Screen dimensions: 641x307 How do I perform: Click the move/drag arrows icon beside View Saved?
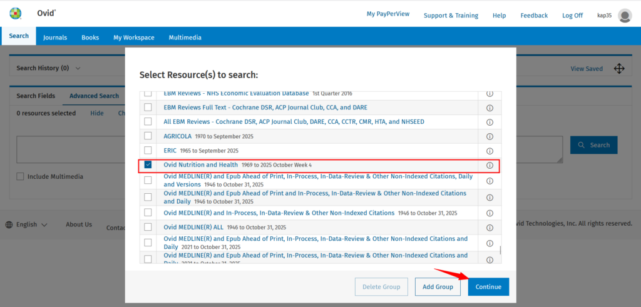point(619,69)
